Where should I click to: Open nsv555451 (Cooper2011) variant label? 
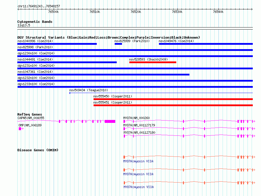[113, 102]
